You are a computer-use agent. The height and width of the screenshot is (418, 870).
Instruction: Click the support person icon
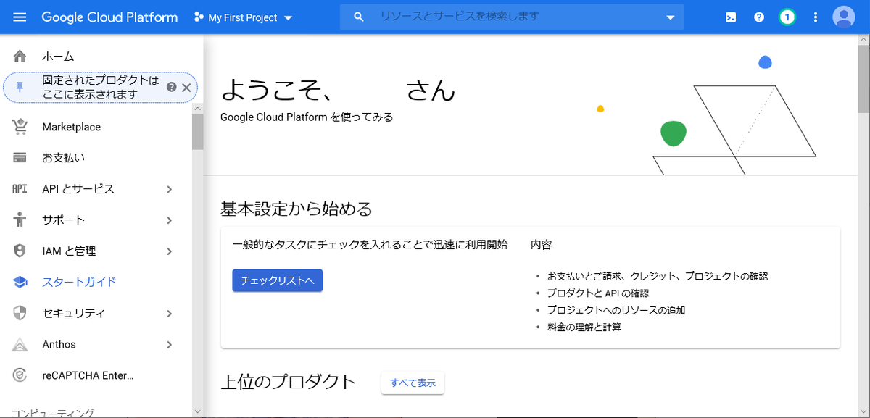click(20, 220)
